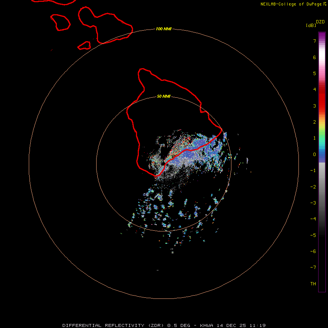Click the TH threshold label on the scale
This screenshot has height=328, width=328.
click(313, 284)
